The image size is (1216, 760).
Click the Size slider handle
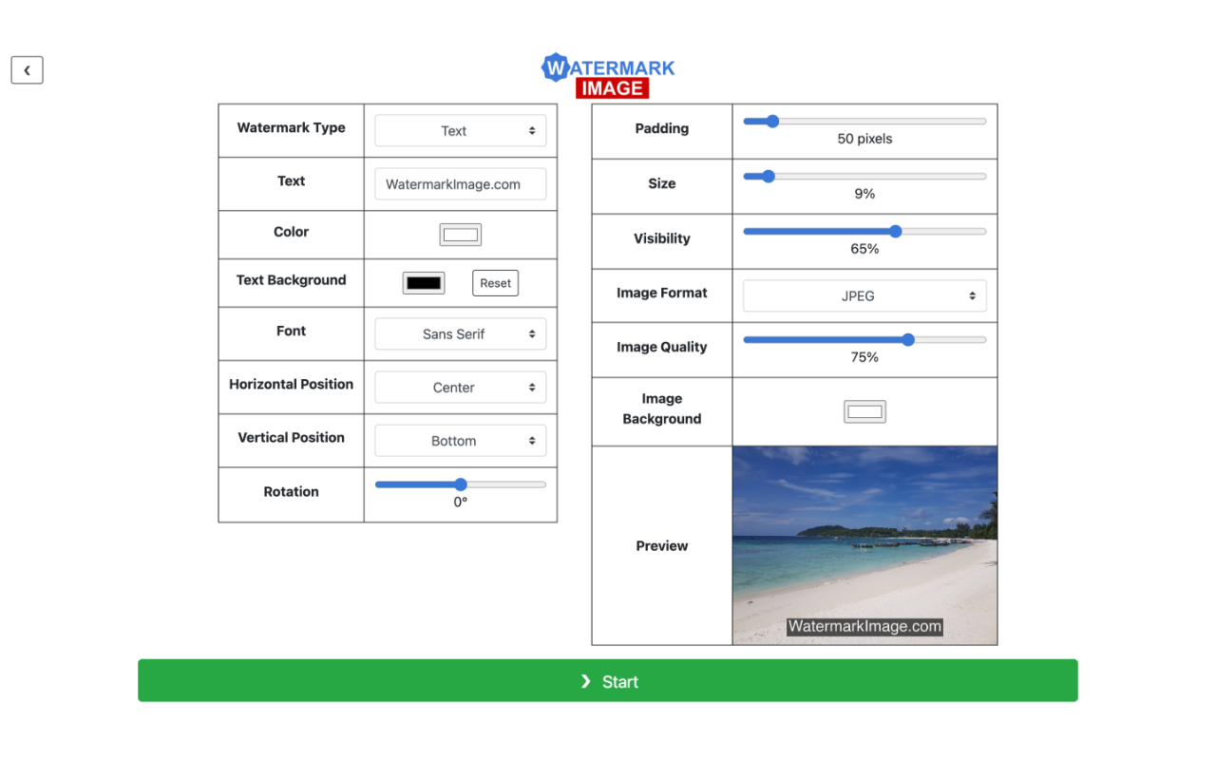[769, 177]
